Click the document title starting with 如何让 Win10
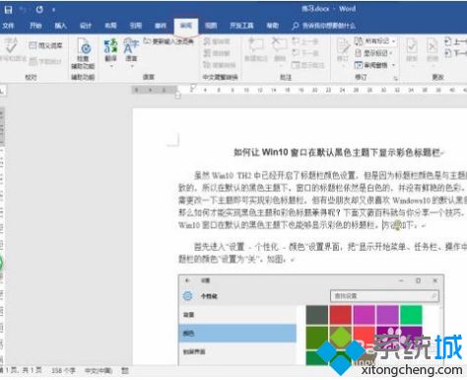Viewport: 467px width, 380px height. click(x=338, y=152)
